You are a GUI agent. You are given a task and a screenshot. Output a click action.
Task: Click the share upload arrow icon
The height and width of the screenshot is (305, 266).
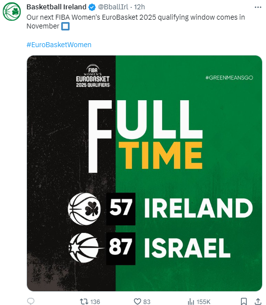pos(258,301)
